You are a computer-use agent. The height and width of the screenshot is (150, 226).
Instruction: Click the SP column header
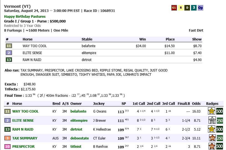pos(124,104)
